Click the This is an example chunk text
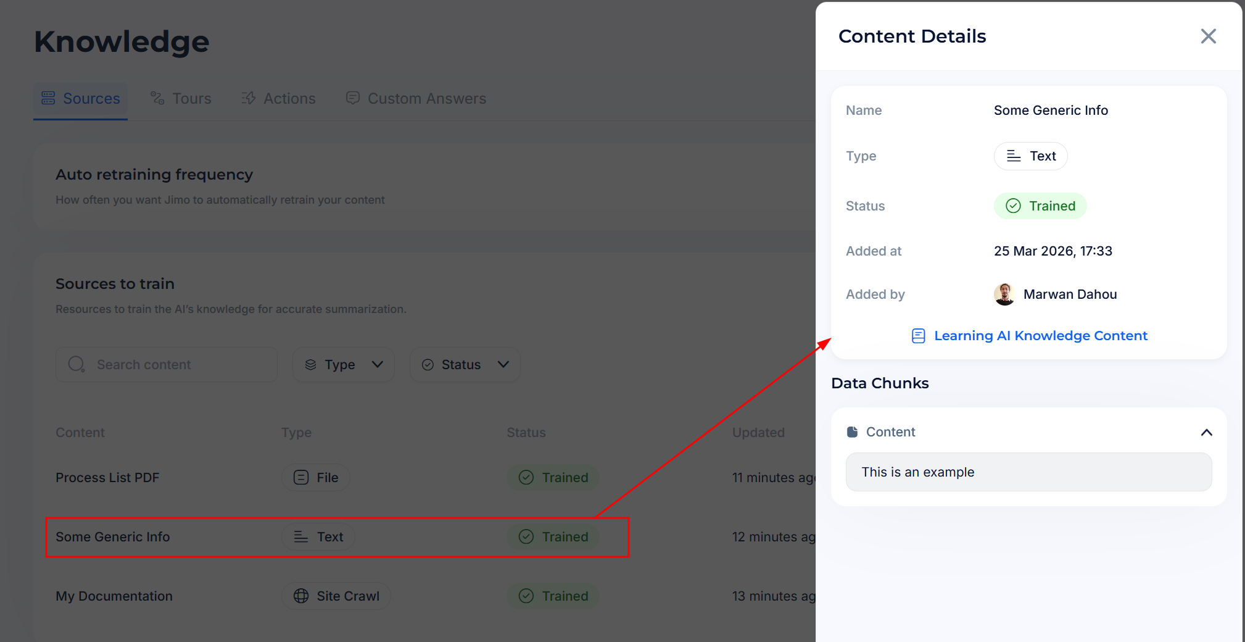 click(917, 472)
